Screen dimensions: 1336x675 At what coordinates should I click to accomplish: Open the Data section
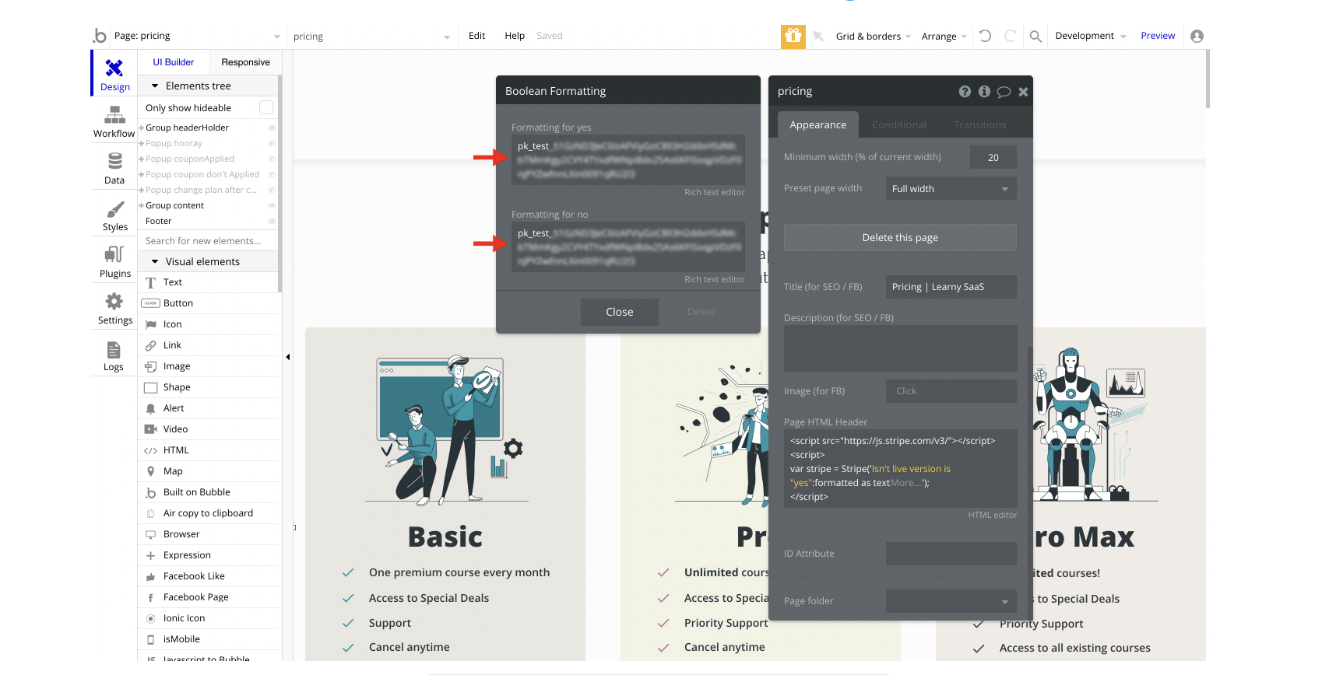(x=114, y=168)
